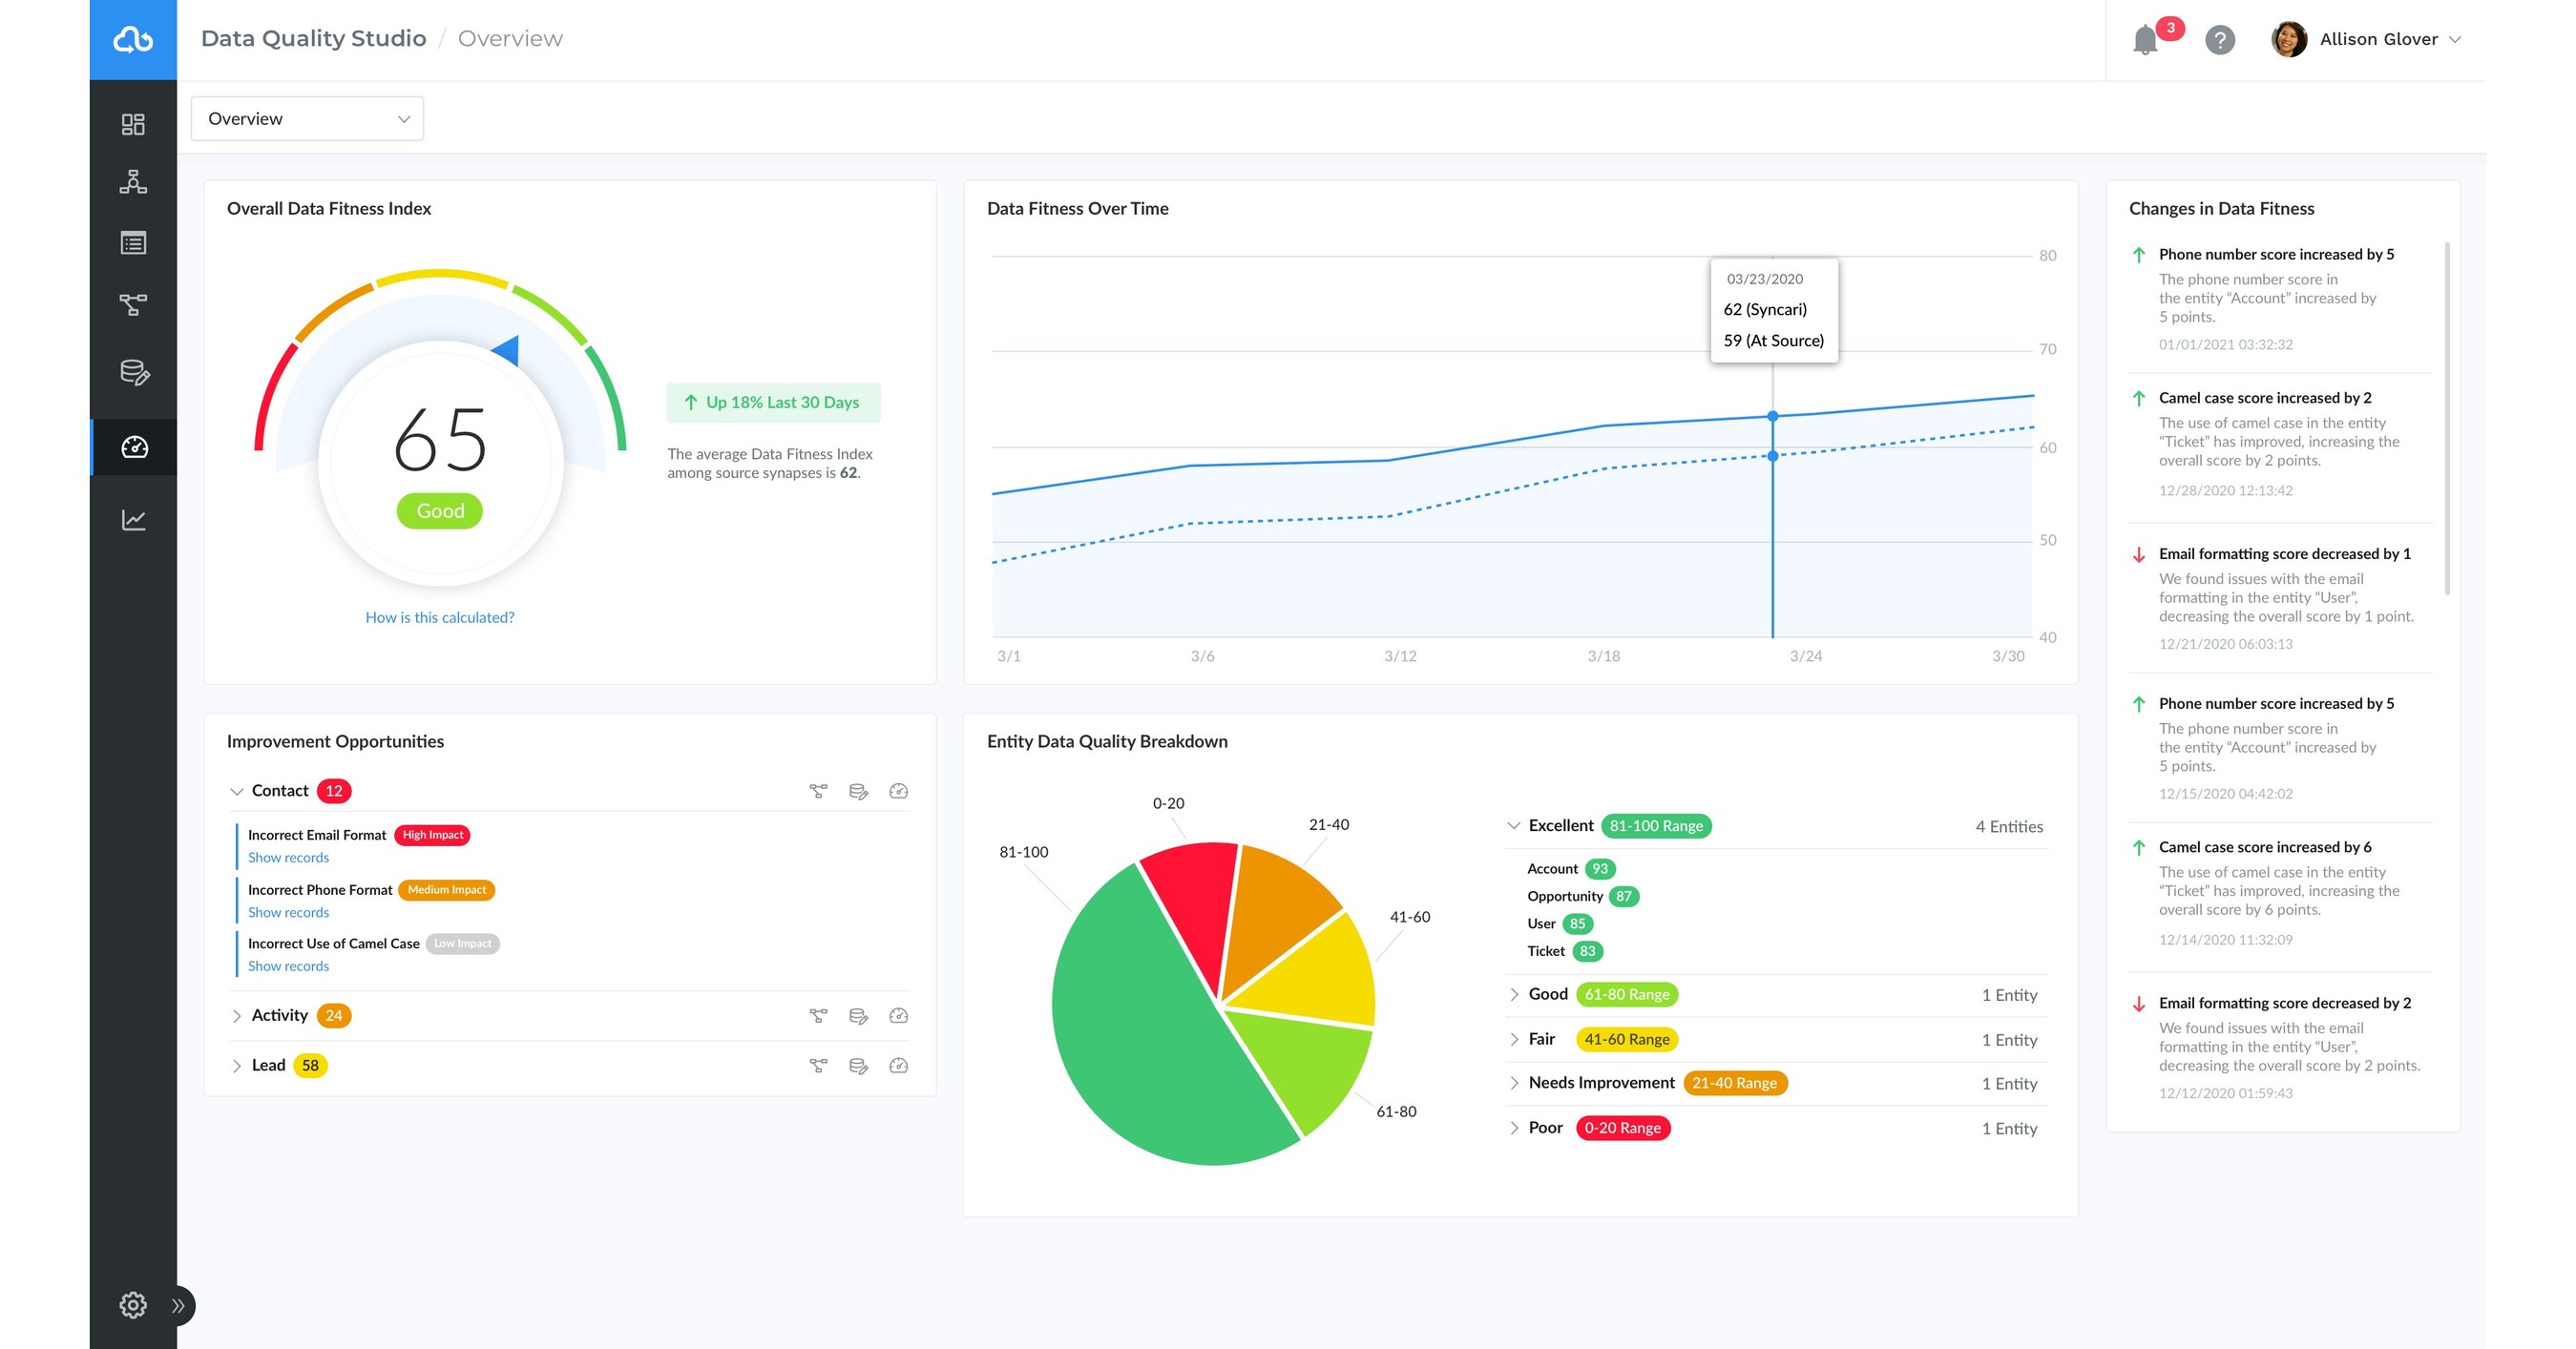Click the data quality monitor icon in sidebar

pyautogui.click(x=133, y=448)
